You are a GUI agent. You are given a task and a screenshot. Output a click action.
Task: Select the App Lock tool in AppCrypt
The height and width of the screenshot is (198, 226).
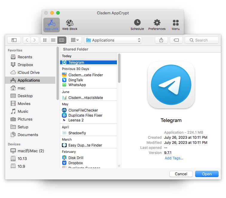[51, 25]
